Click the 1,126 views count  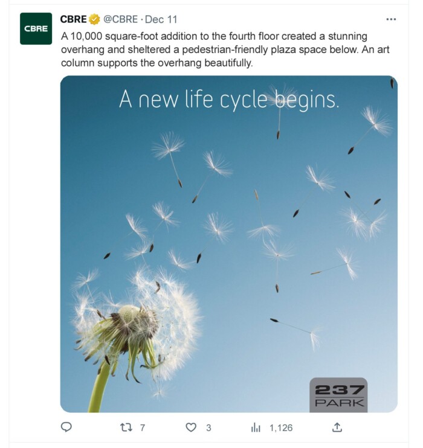click(x=281, y=427)
